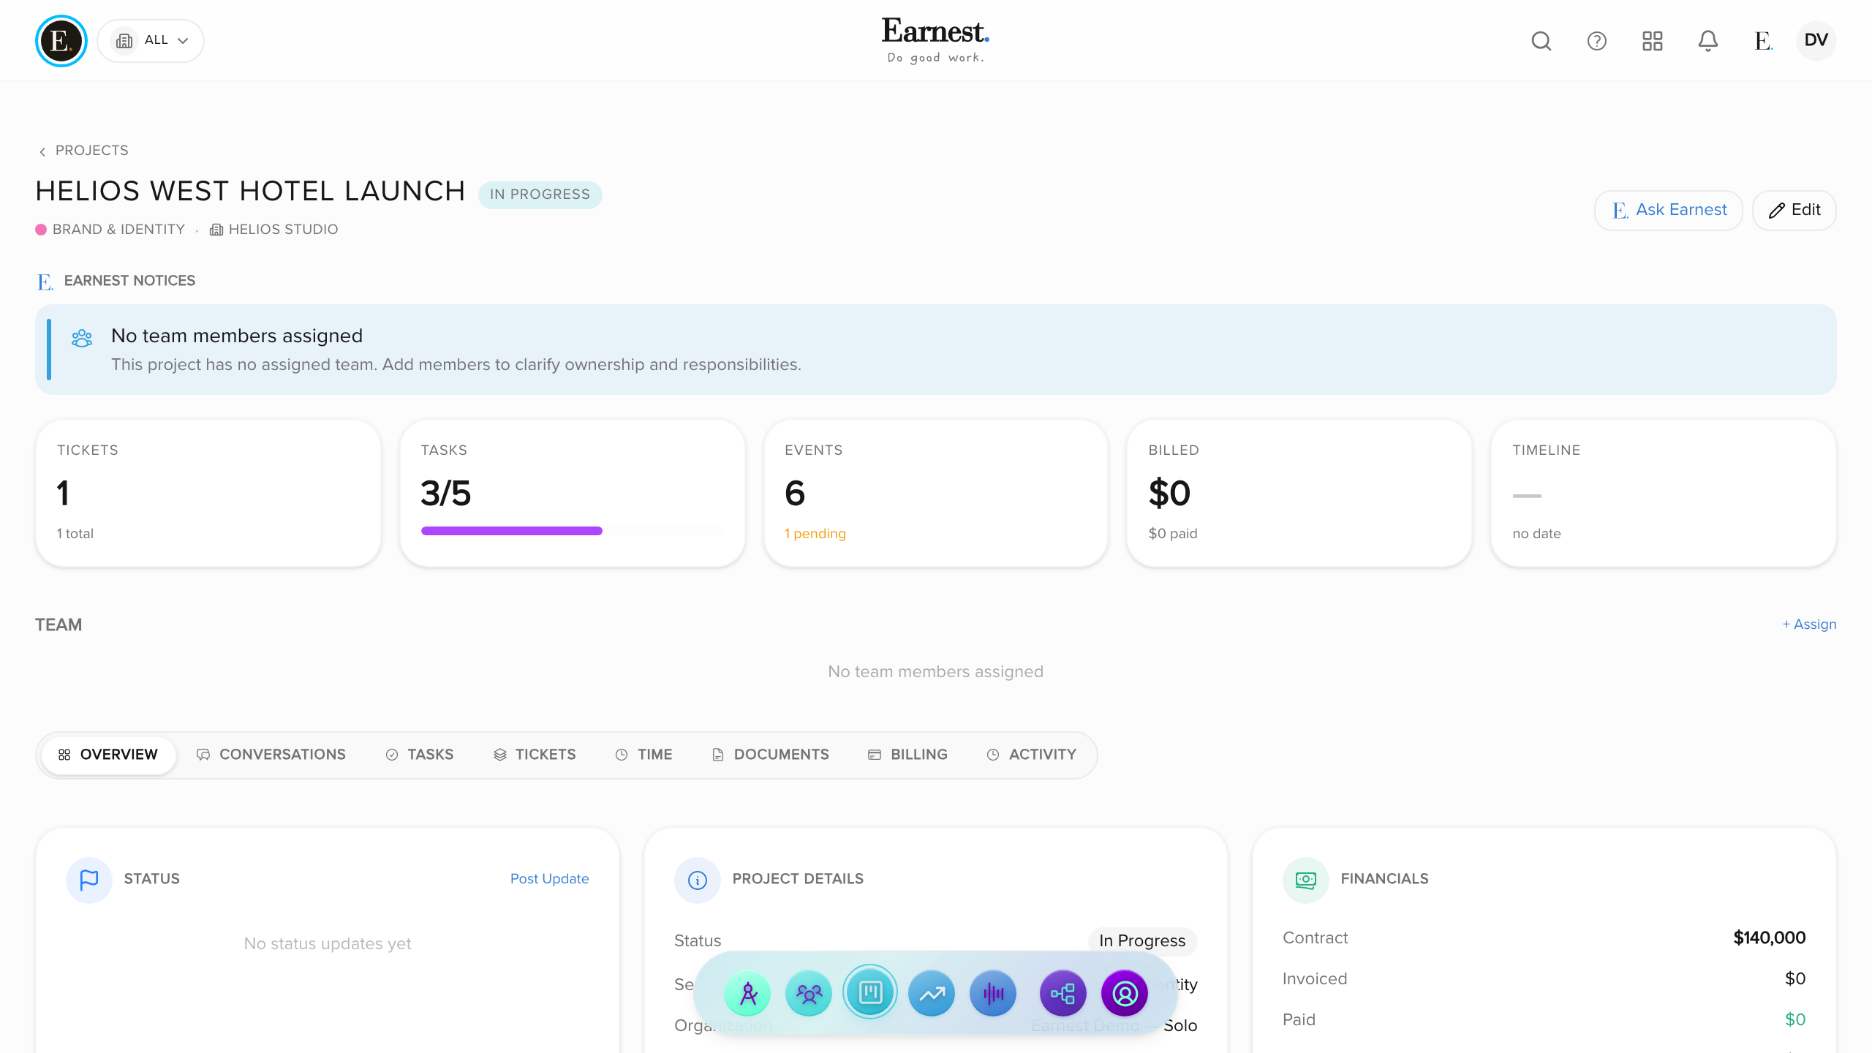This screenshot has height=1053, width=1872.
Task: Switch to the CONVERSATIONS tab
Action: click(x=271, y=755)
